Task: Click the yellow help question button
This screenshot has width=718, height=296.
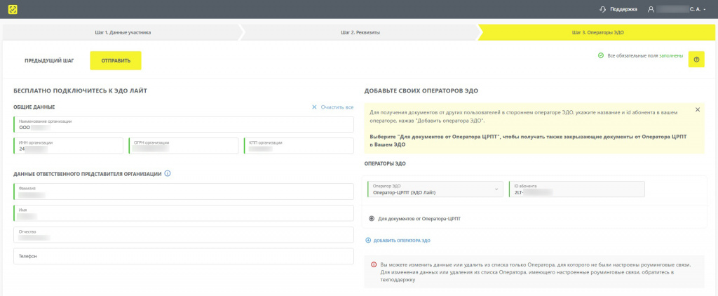Action: pos(696,59)
